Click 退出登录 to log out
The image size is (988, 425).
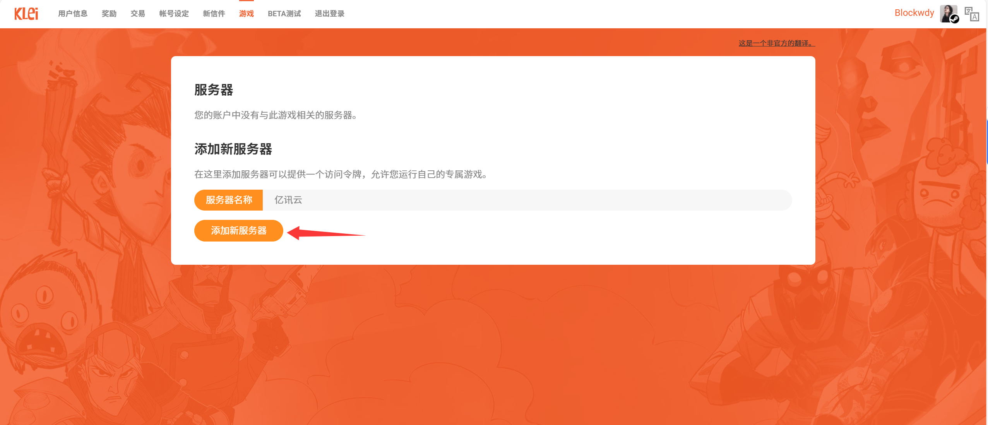tap(330, 14)
